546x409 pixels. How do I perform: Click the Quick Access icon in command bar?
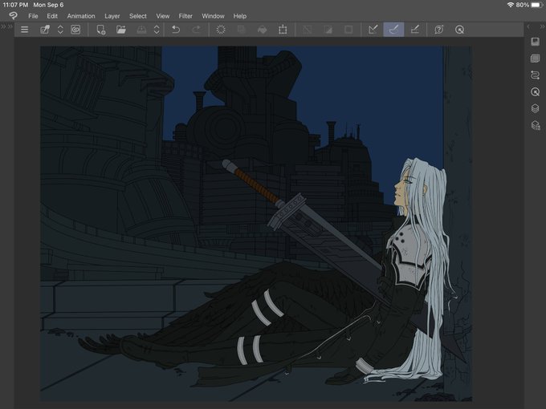459,30
